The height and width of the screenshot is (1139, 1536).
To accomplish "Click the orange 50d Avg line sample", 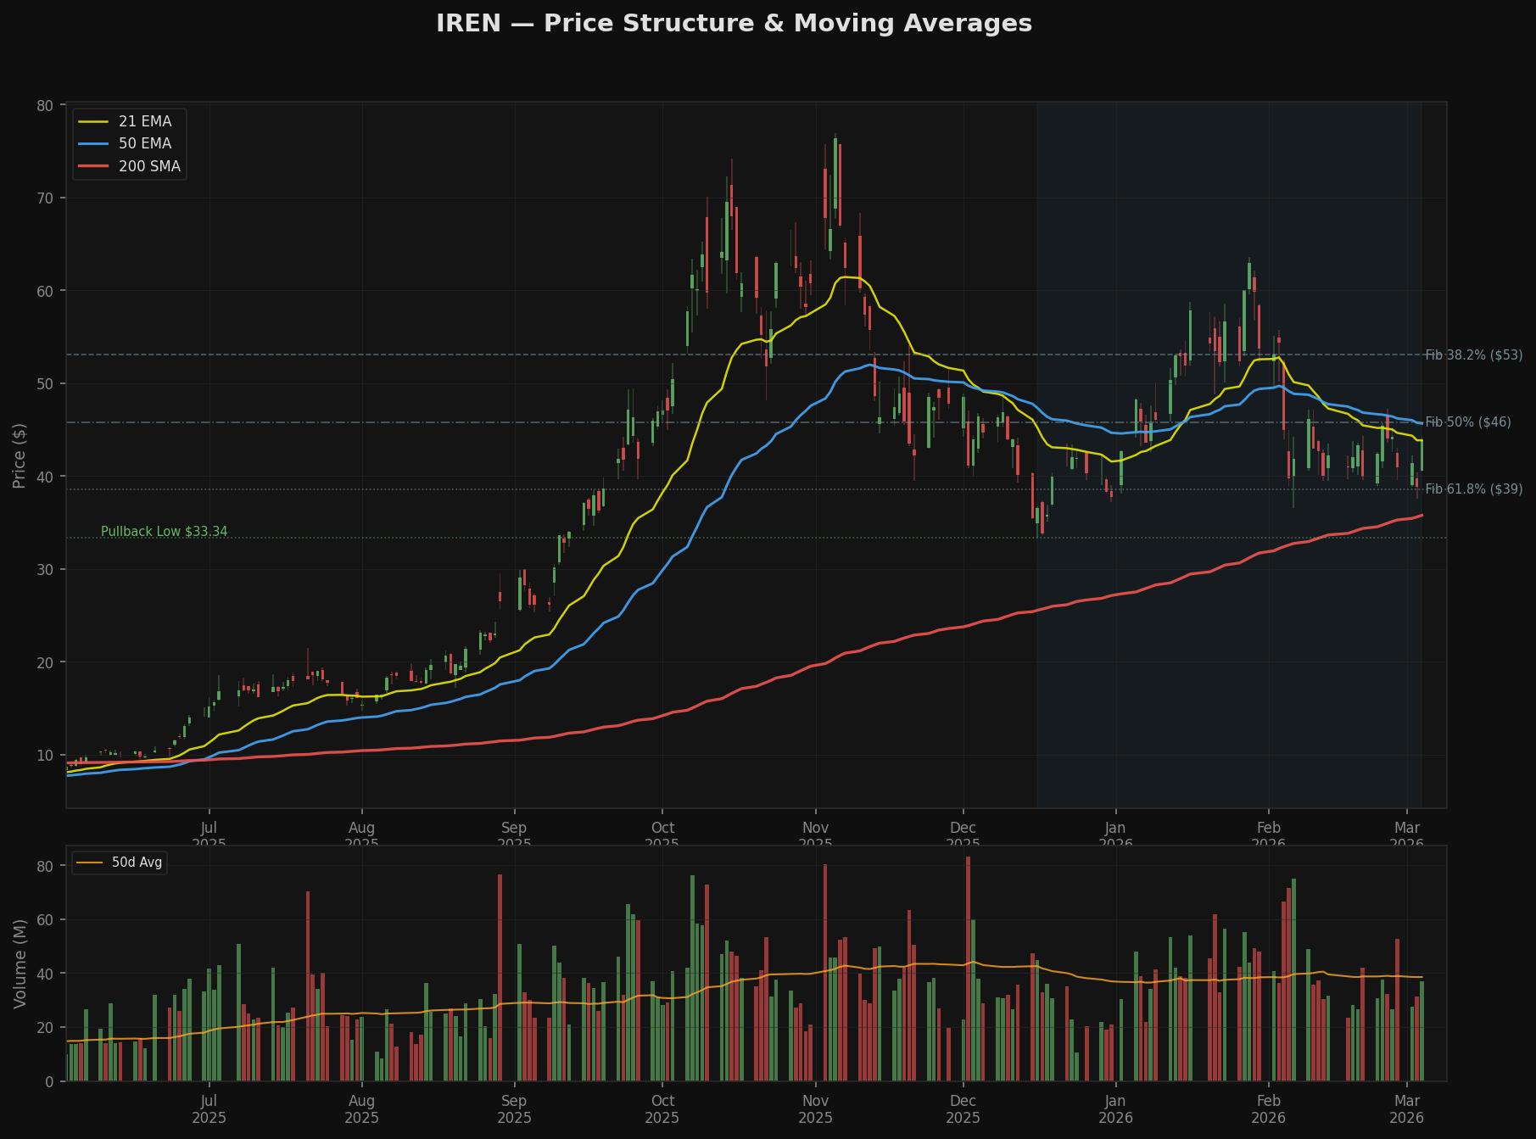I will point(90,863).
